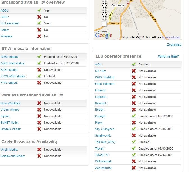The image size is (196, 172).
Task: Select the Tiscali TV operator link
Action: pyautogui.click(x=102, y=155)
